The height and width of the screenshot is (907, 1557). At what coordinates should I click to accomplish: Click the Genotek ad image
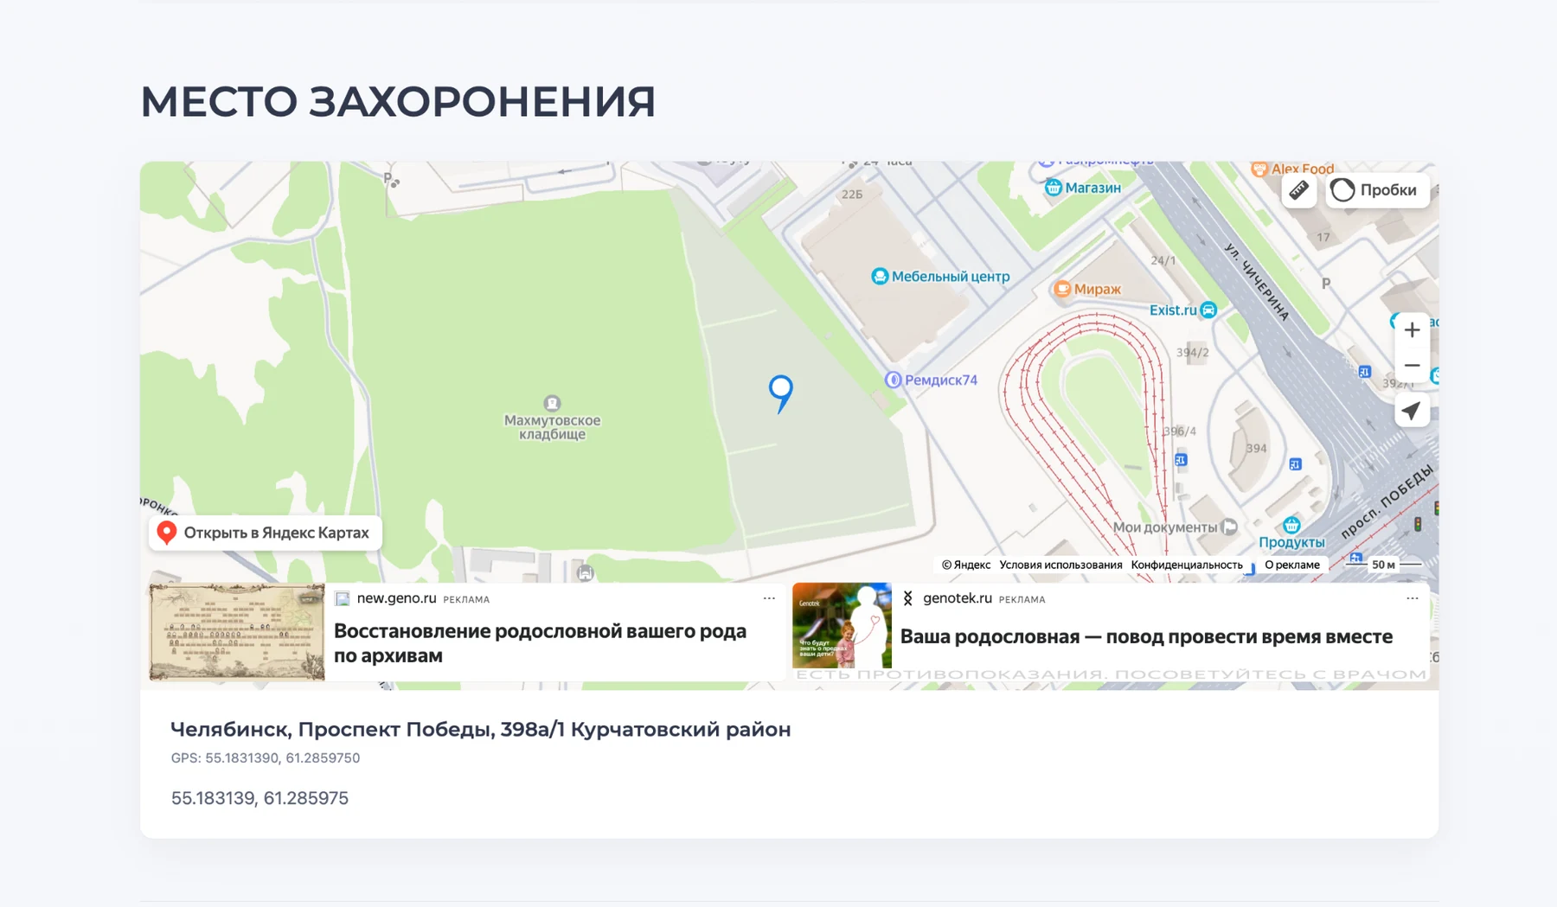click(842, 625)
